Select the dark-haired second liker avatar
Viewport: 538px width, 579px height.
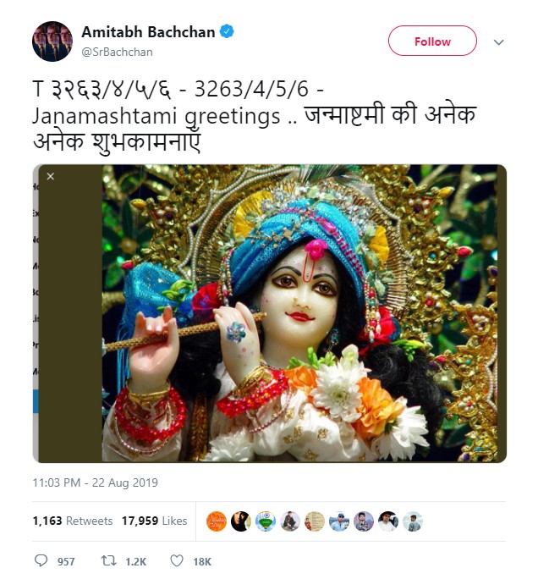241,521
